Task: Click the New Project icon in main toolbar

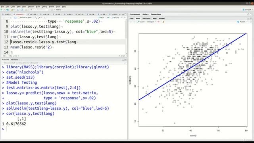Action: point(8,10)
